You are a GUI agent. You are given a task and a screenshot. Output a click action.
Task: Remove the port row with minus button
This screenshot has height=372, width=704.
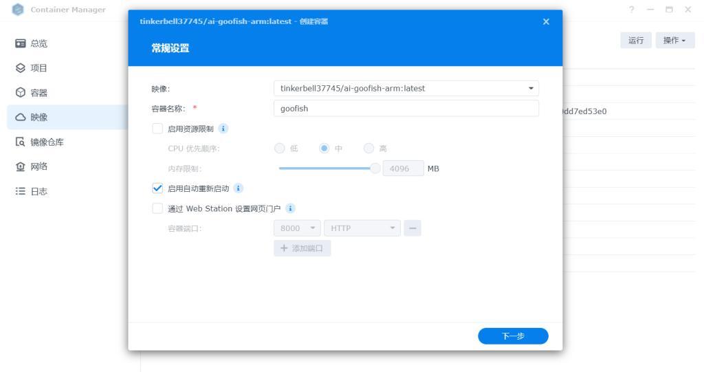[412, 228]
